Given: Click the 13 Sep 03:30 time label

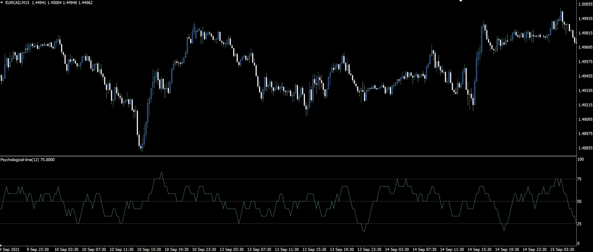Looking at the screenshot, I should click(x=231, y=249).
